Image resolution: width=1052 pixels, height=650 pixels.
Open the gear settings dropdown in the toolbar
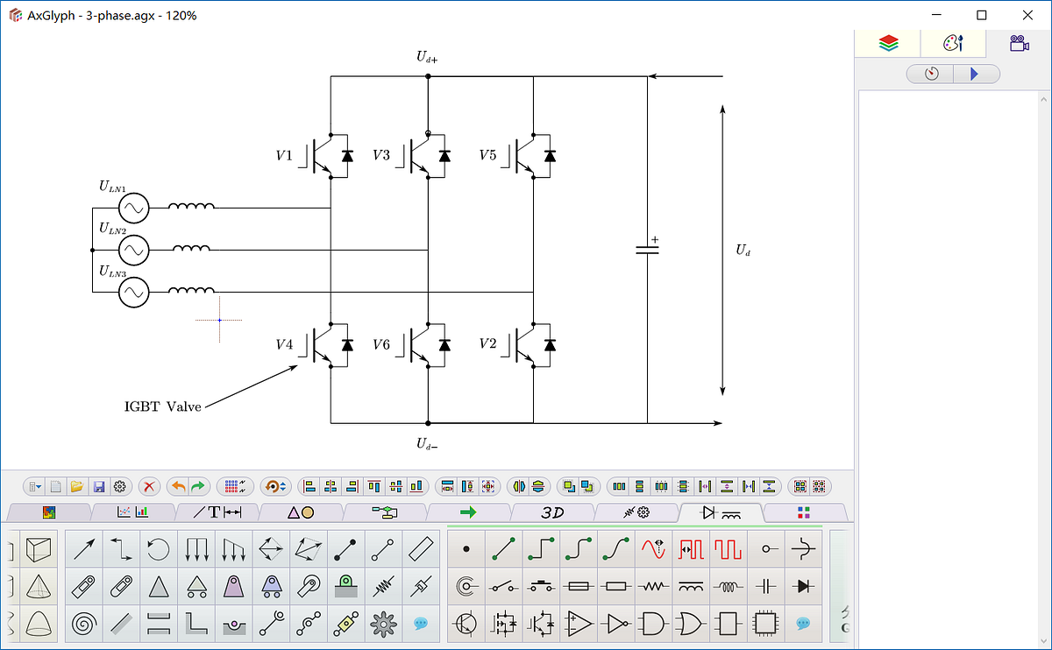coord(119,486)
